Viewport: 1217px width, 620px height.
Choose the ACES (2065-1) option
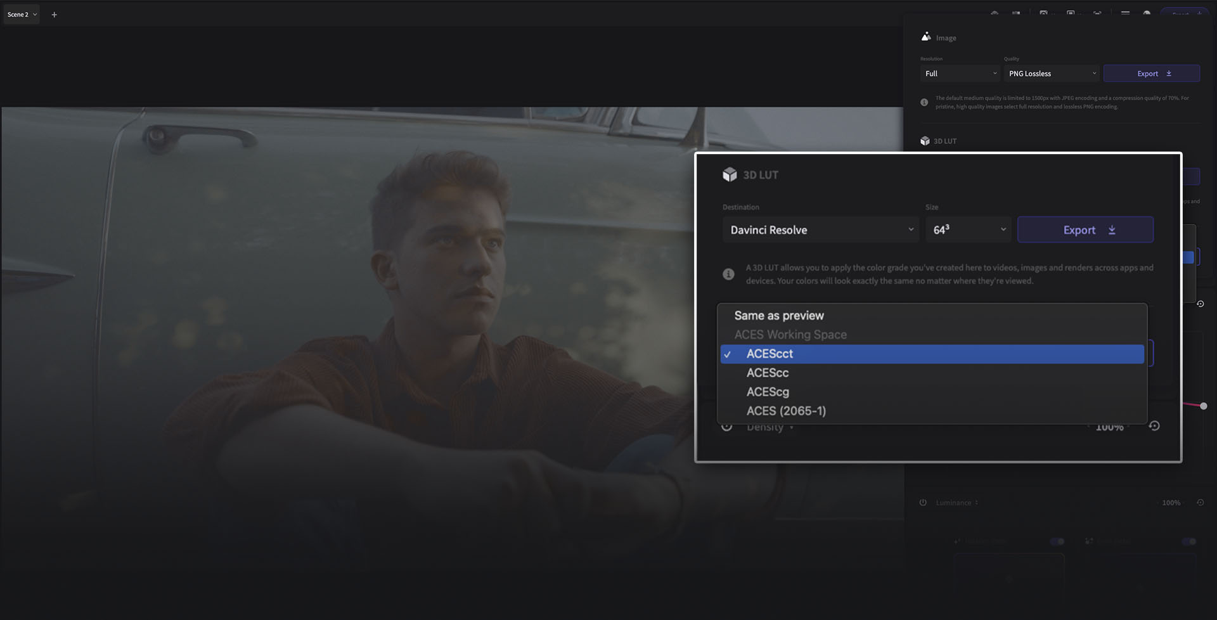[x=786, y=411]
